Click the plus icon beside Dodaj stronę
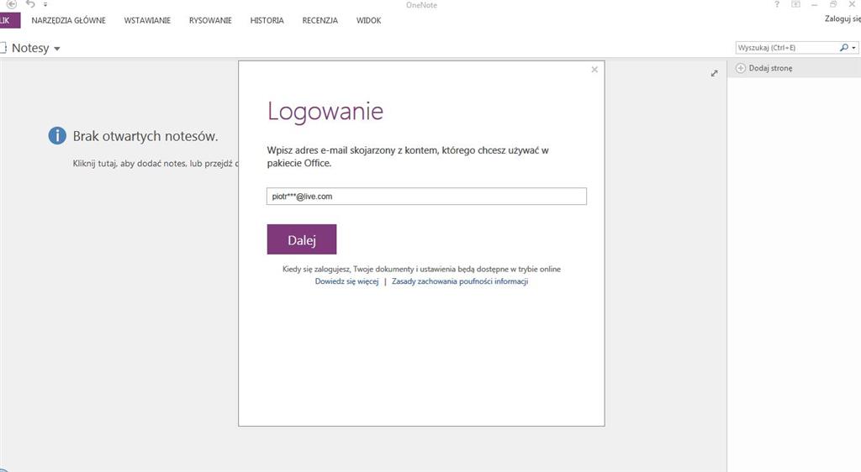The width and height of the screenshot is (861, 472). [x=741, y=68]
